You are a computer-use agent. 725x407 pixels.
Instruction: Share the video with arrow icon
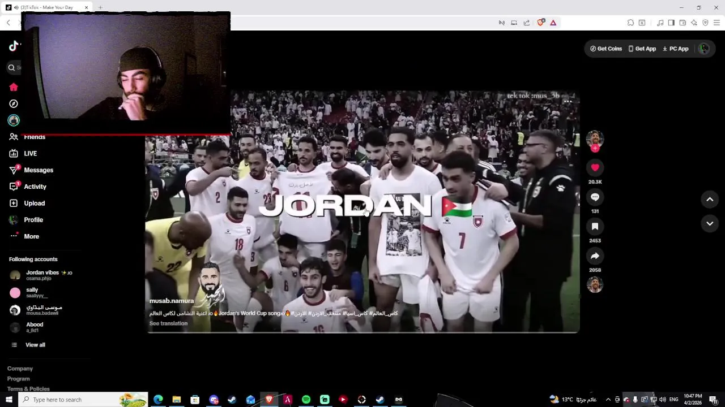click(x=595, y=256)
